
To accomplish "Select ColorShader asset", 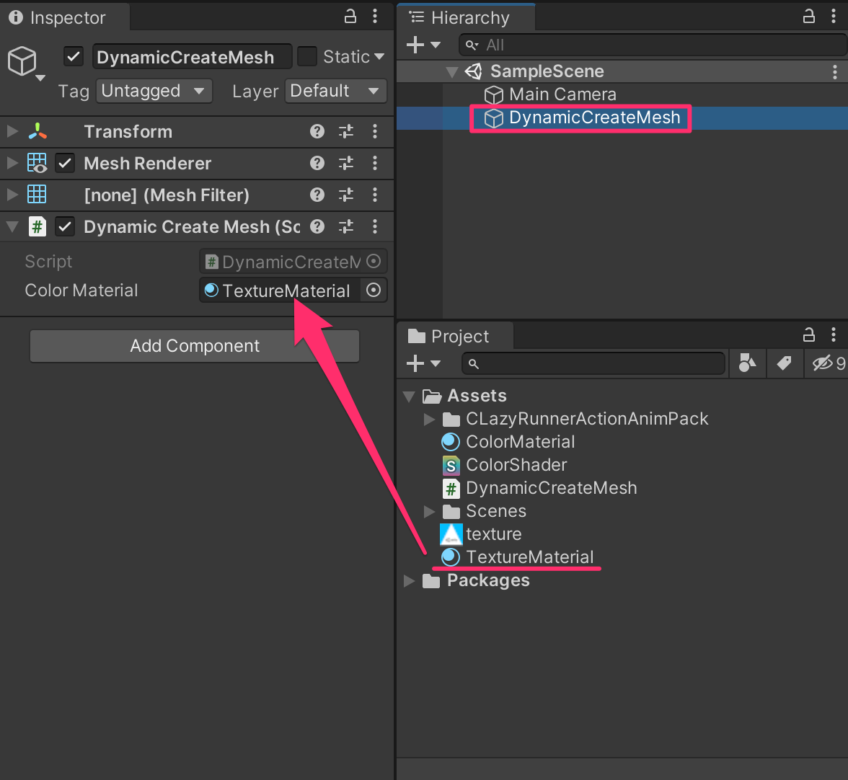I will pos(516,465).
